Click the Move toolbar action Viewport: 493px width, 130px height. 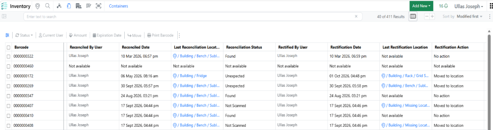134,35
